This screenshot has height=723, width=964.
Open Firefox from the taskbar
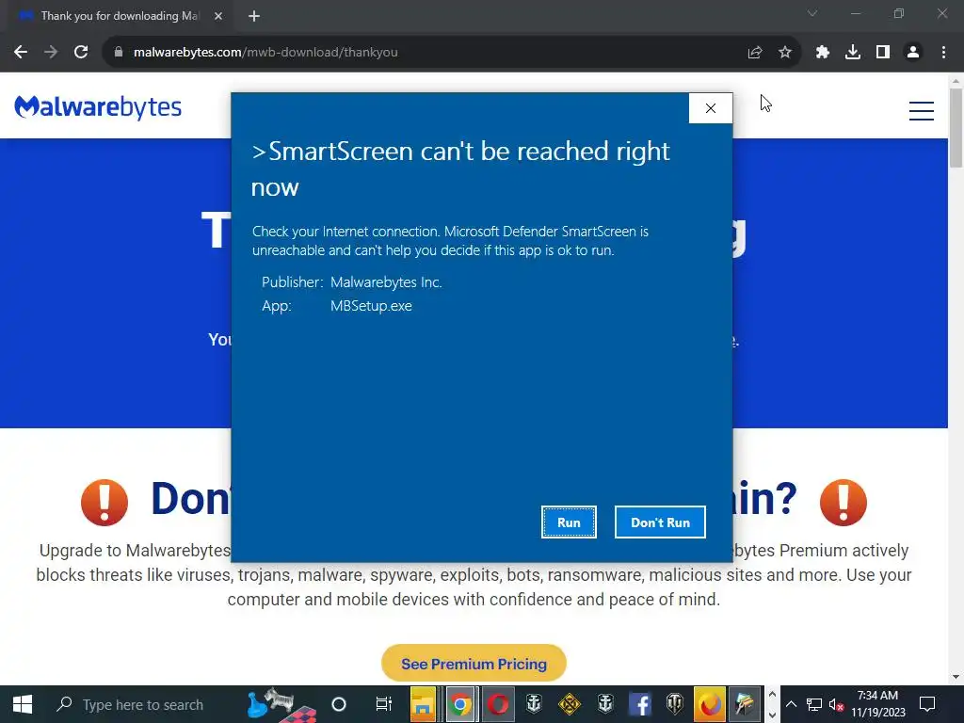(710, 704)
